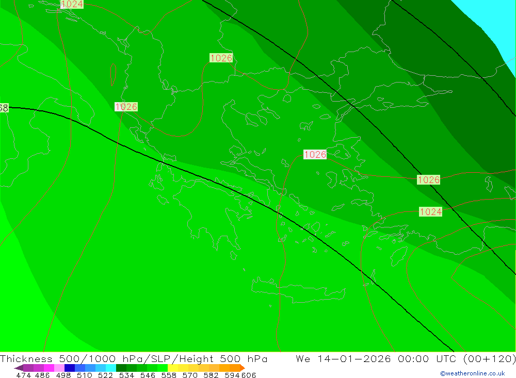Click the orange right-arrow legend end

coord(243,368)
